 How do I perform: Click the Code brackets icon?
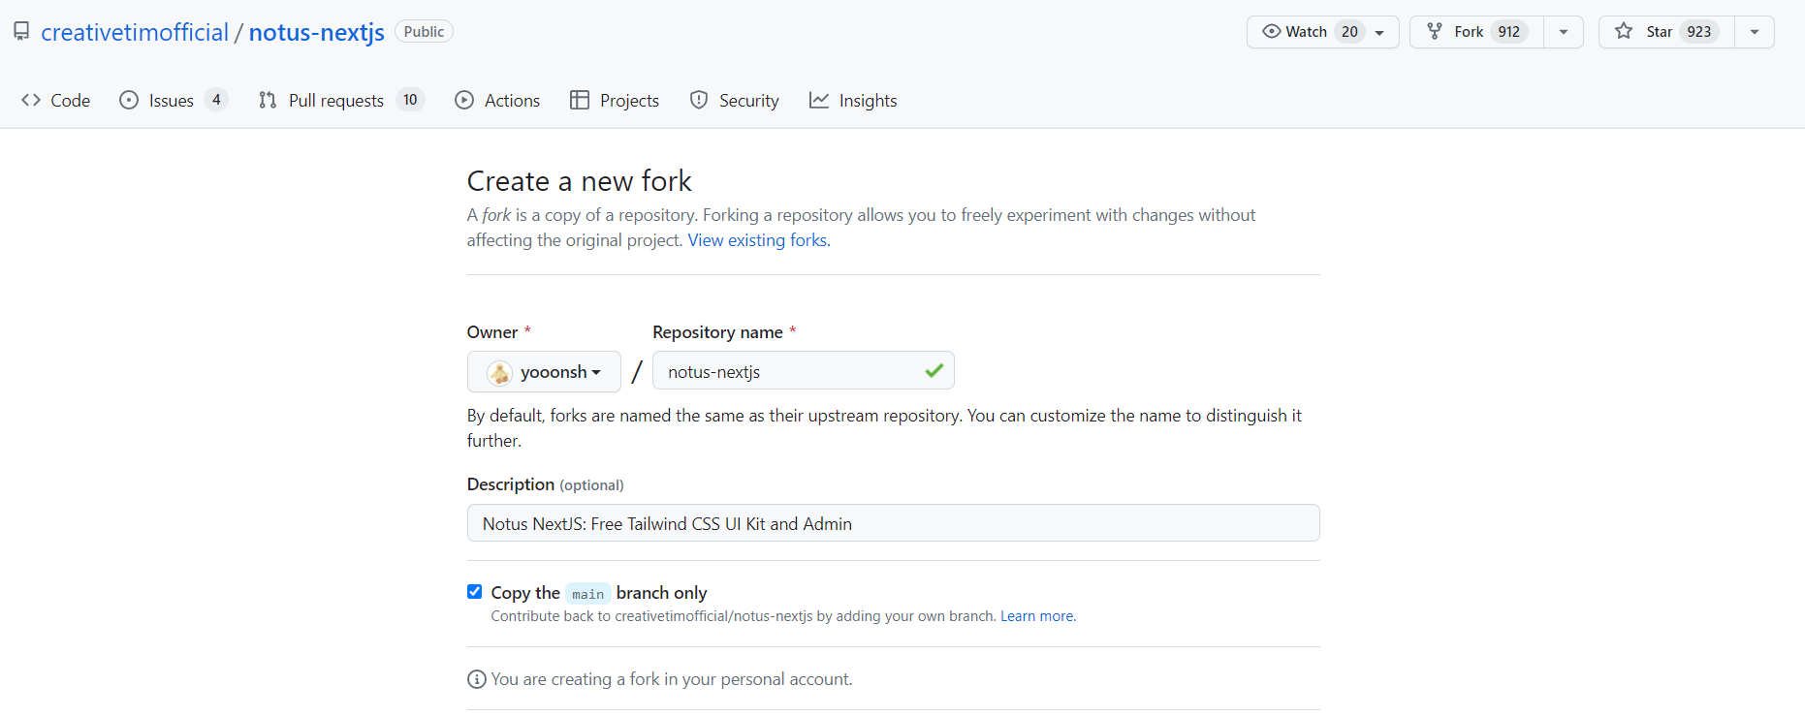31,100
